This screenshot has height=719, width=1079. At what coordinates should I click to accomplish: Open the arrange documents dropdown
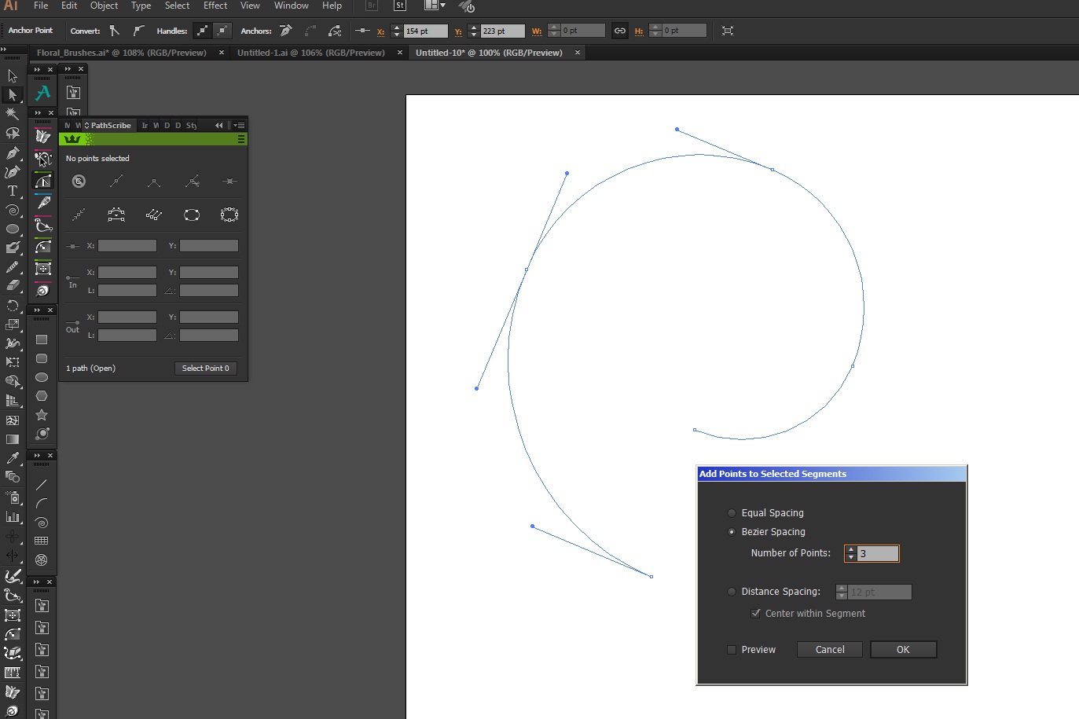(x=435, y=6)
